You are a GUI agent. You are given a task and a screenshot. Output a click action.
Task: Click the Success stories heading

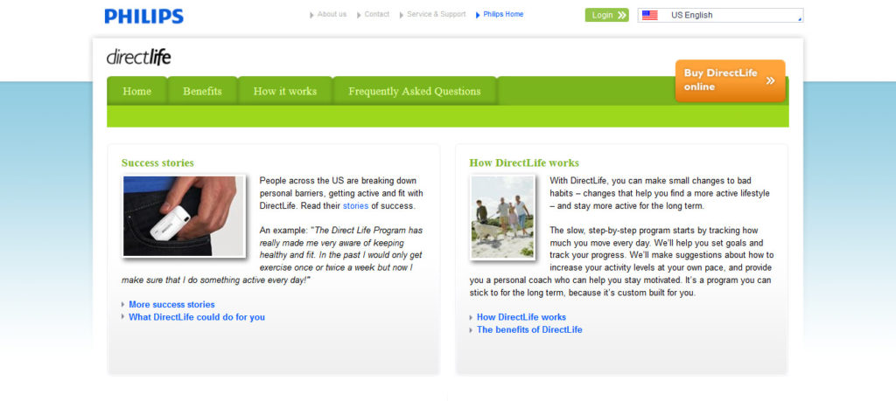pyautogui.click(x=157, y=163)
